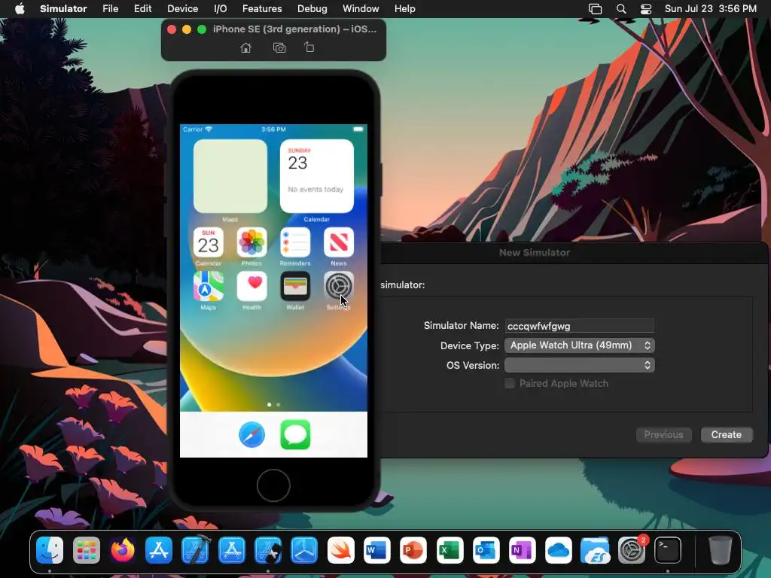This screenshot has width=771, height=578.
Task: Launch Microsoft Word from the Dock
Action: tap(377, 550)
